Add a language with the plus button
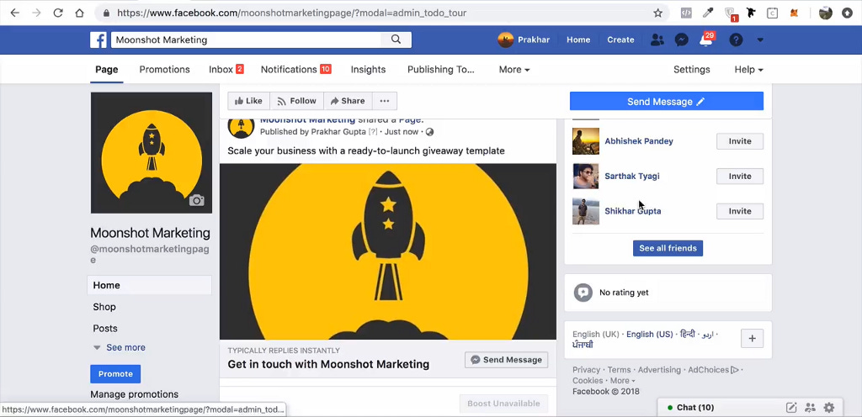This screenshot has width=862, height=417. [x=752, y=339]
